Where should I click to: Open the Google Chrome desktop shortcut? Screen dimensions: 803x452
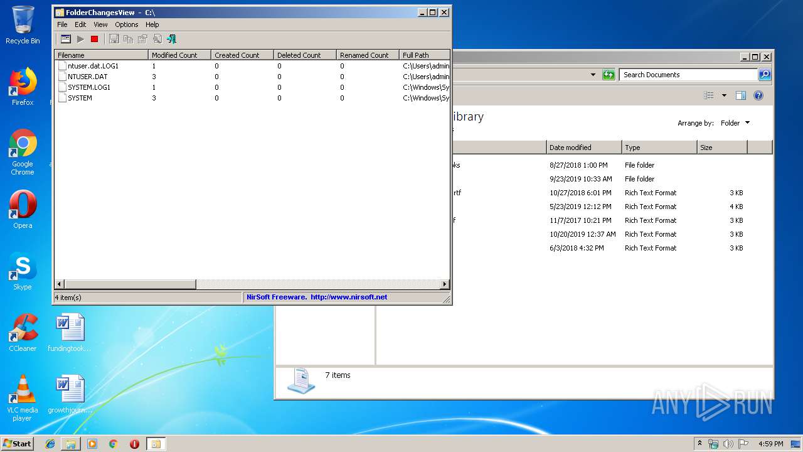point(23,153)
